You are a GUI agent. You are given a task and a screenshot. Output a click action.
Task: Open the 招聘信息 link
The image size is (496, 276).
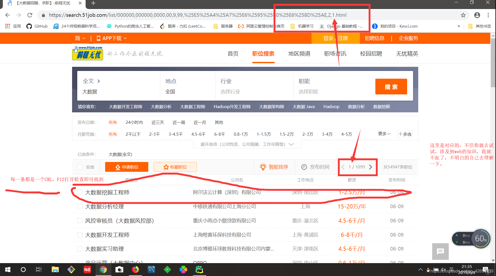pyautogui.click(x=375, y=38)
